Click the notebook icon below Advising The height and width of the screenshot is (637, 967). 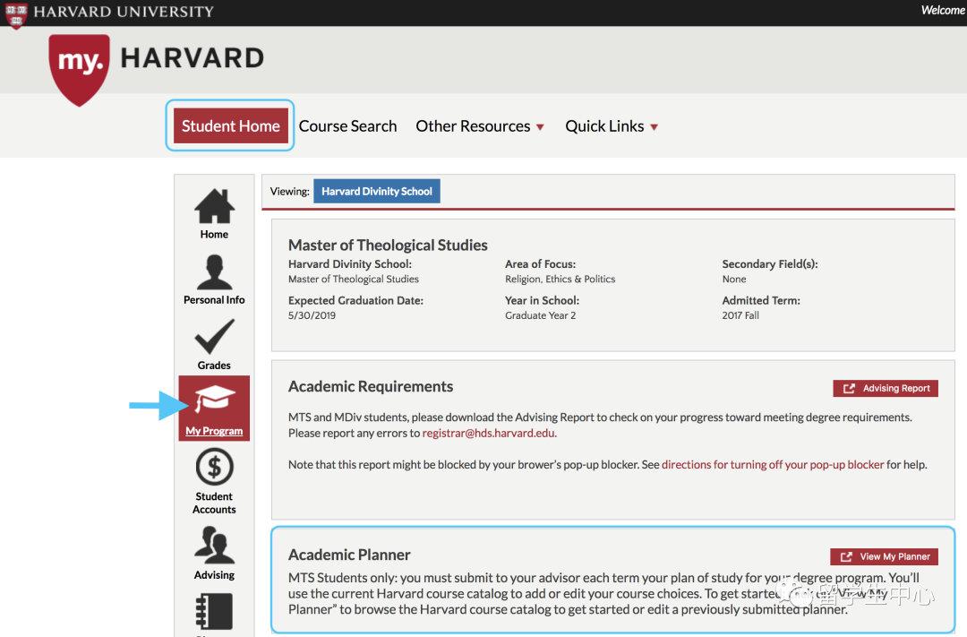pyautogui.click(x=214, y=611)
